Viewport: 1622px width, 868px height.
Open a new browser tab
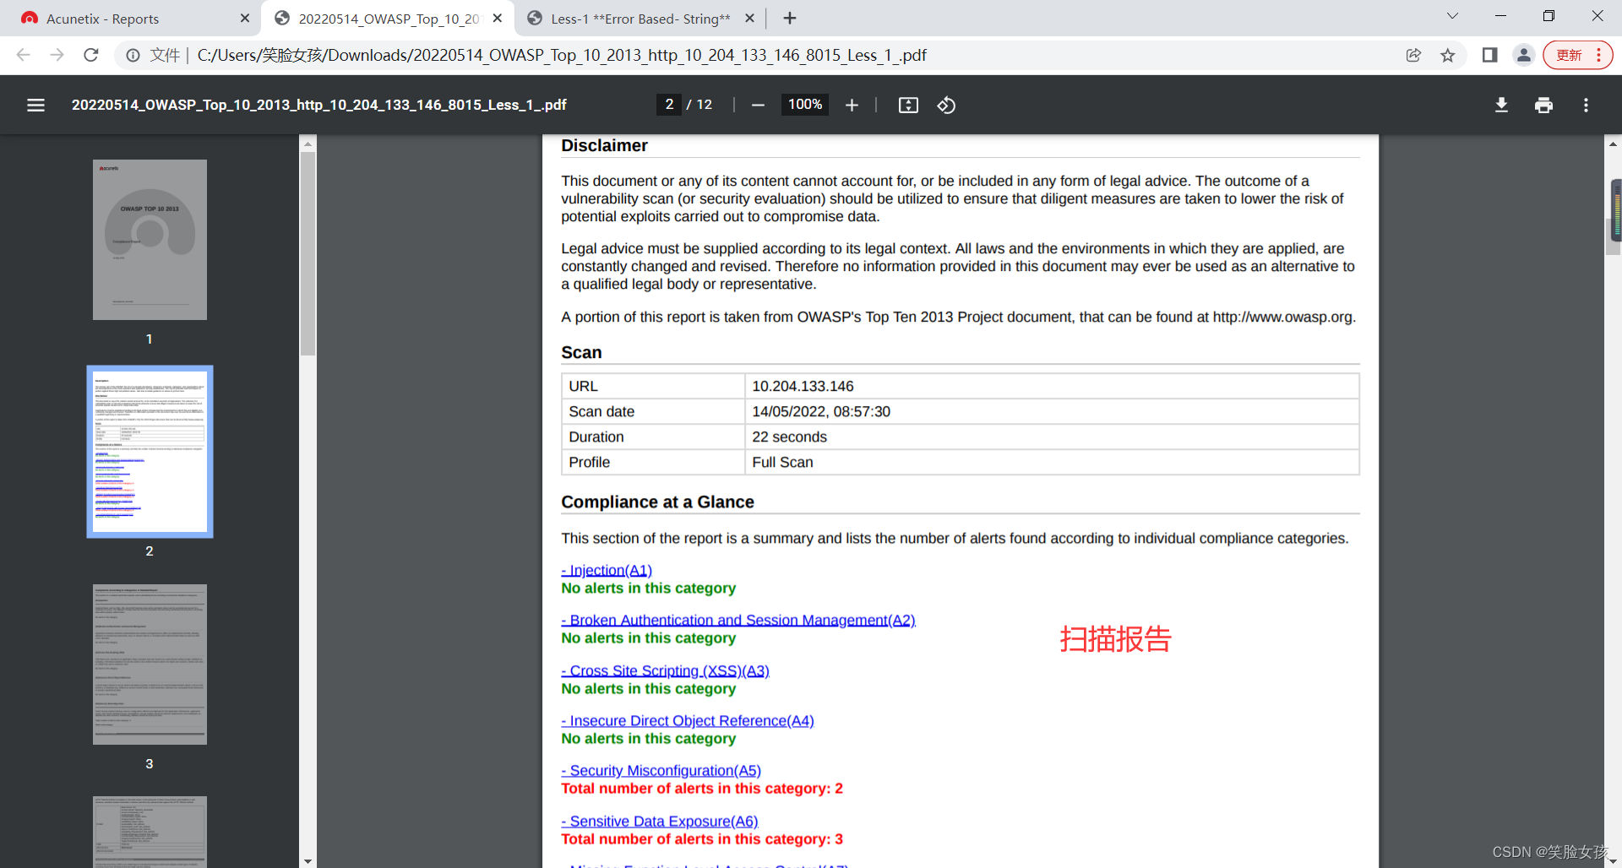click(x=790, y=18)
